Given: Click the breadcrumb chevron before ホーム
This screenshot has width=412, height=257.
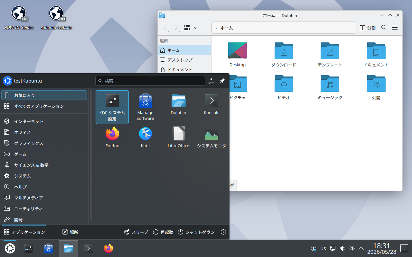Looking at the screenshot, I should coord(216,28).
